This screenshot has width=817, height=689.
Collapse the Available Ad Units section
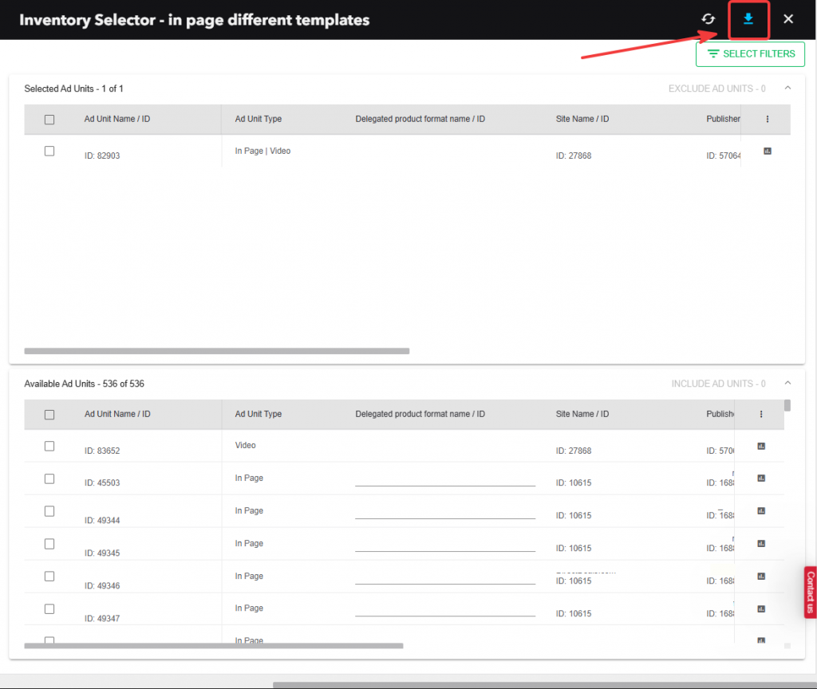[x=787, y=384]
